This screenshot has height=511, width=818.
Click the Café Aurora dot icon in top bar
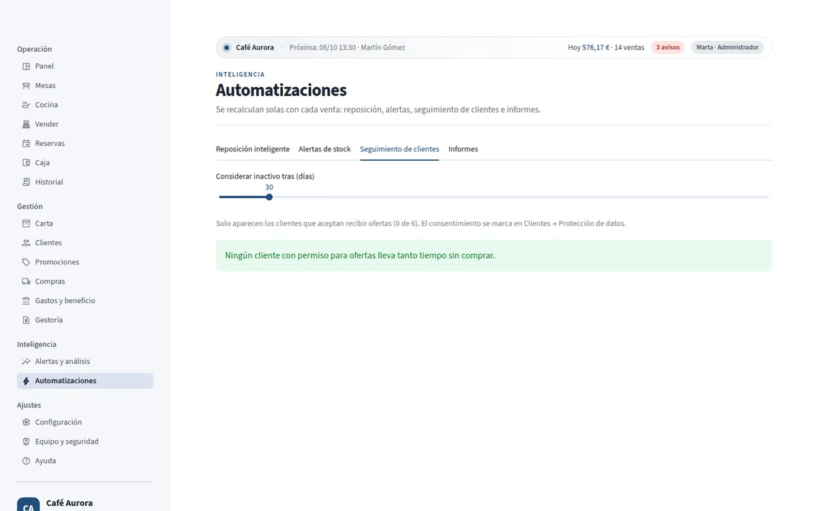(x=226, y=48)
